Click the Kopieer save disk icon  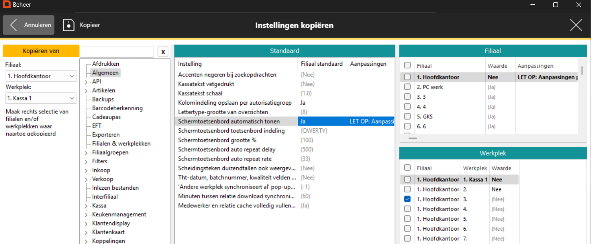click(69, 25)
